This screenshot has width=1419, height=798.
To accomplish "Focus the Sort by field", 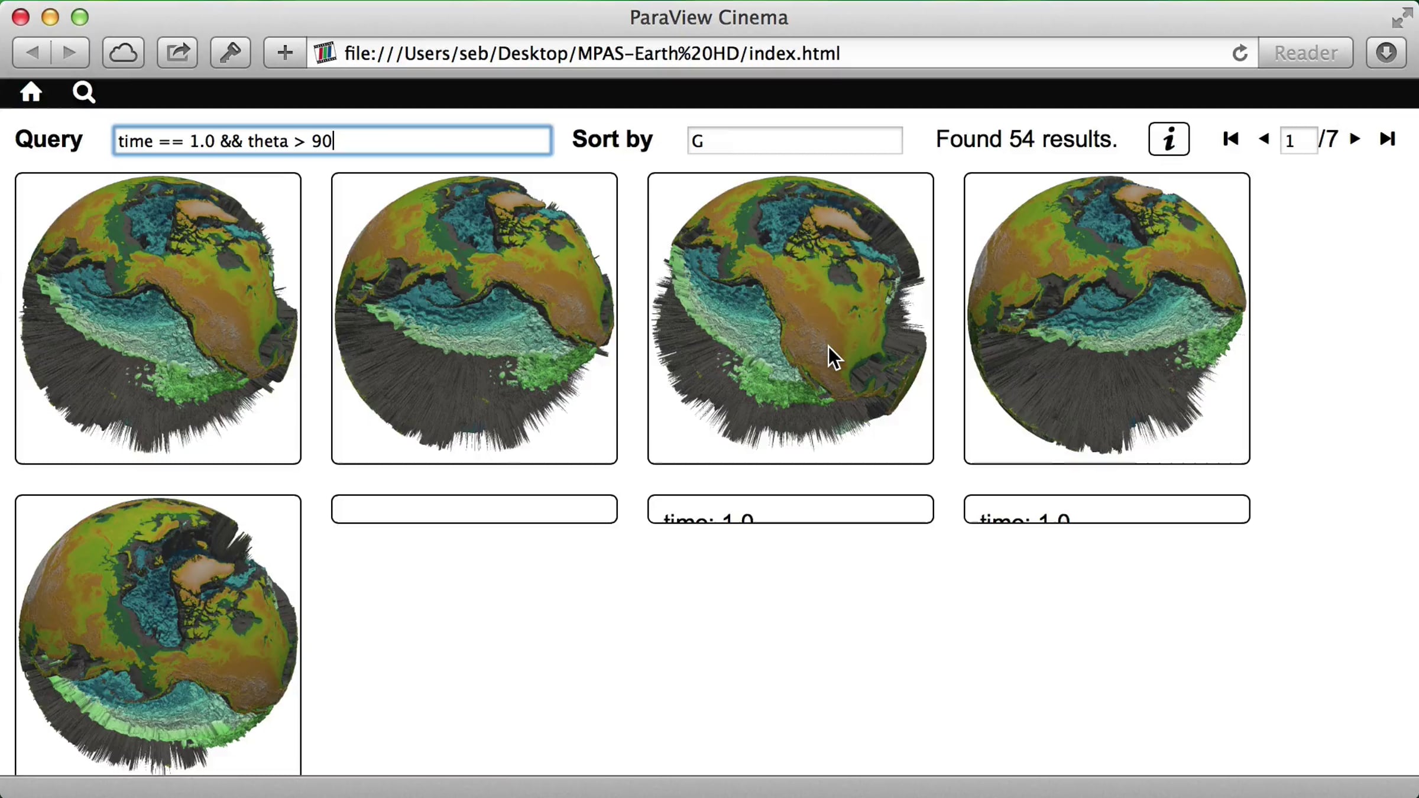I will point(795,141).
